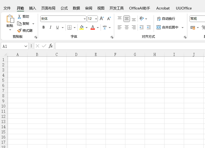Image resolution: width=205 pixels, height=148 pixels.
Task: Center text horizontally
Action: click(126, 27)
